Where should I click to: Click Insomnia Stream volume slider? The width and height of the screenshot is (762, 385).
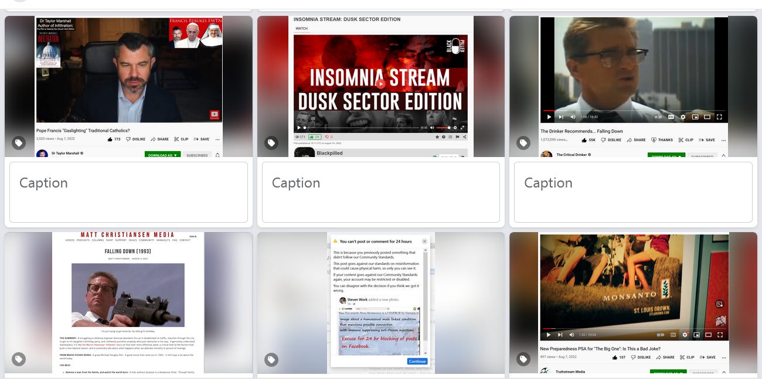point(444,128)
